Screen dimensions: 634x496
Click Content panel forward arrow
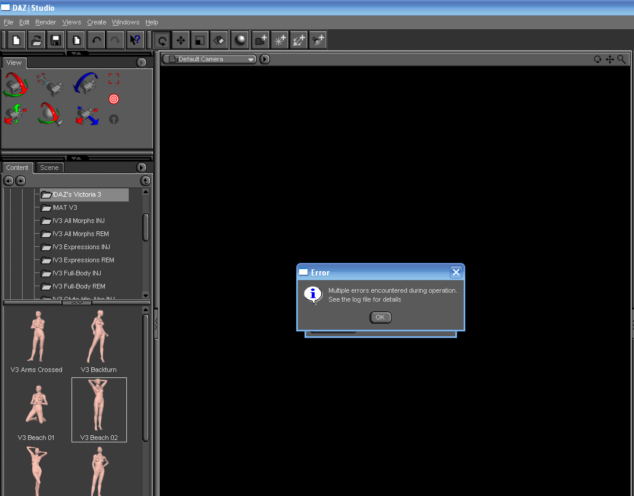[20, 181]
